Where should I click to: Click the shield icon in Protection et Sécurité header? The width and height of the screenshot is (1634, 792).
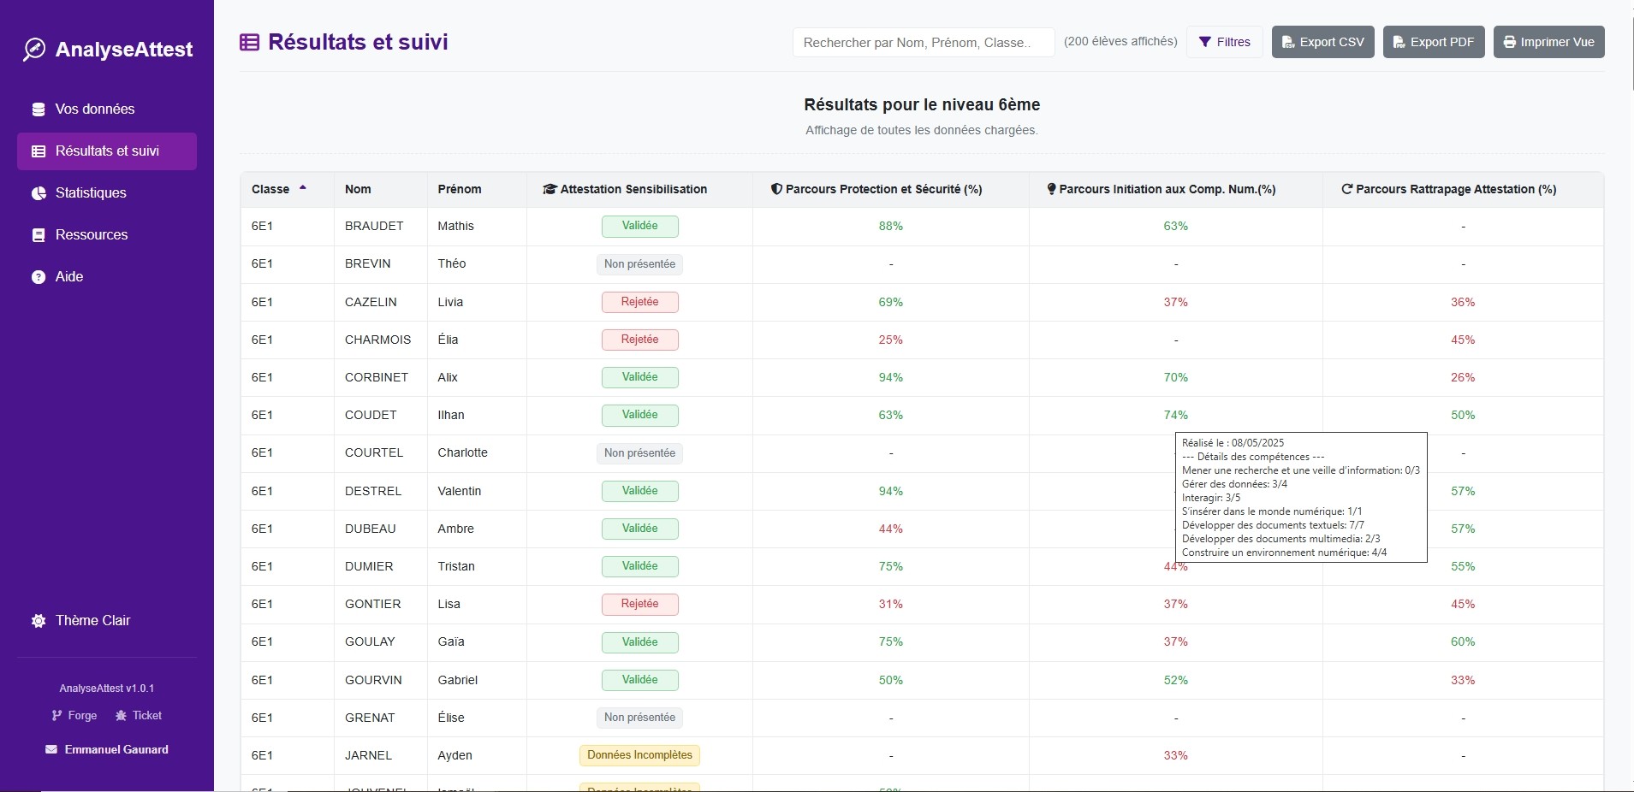tap(776, 189)
